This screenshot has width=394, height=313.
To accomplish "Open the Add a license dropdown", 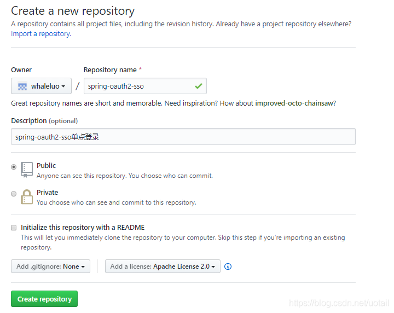I will coord(163,266).
